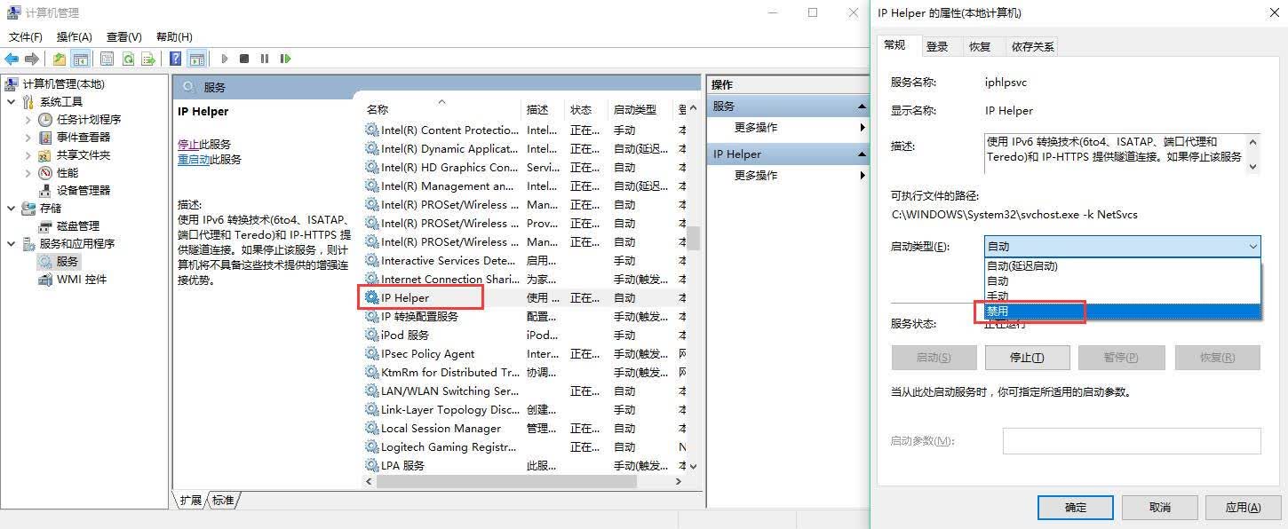Click the Pause Service toolbar icon
The height and width of the screenshot is (529, 1288).
tap(265, 59)
